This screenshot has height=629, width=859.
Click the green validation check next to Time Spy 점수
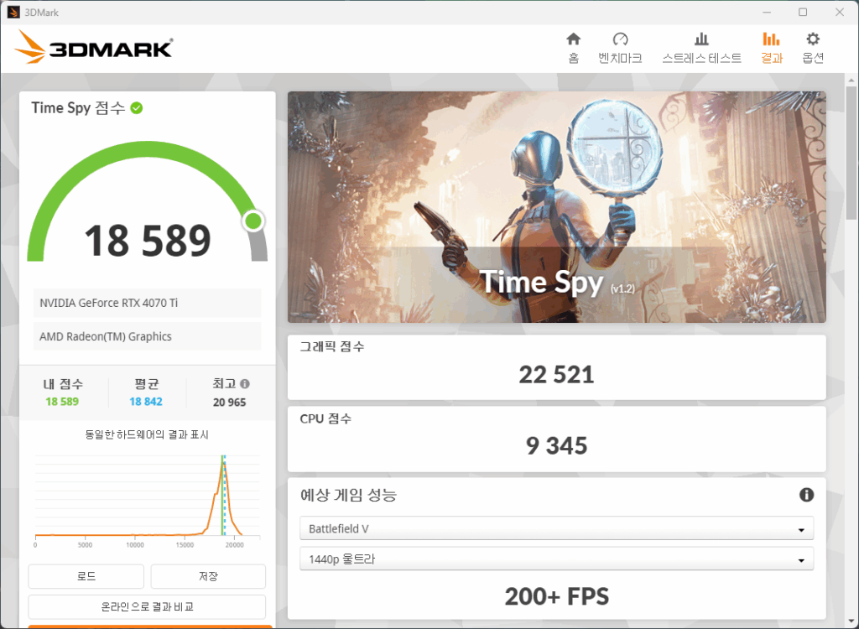(137, 108)
